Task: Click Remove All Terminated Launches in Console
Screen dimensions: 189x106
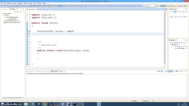Action: coord(162,71)
